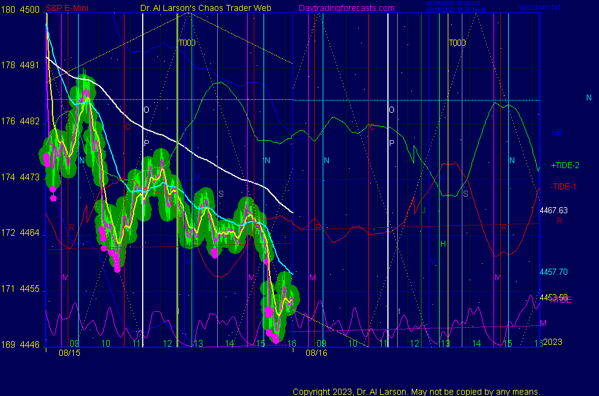The image size is (599, 396).
Task: Click the '4457.70' cyan price value
Action: (553, 272)
